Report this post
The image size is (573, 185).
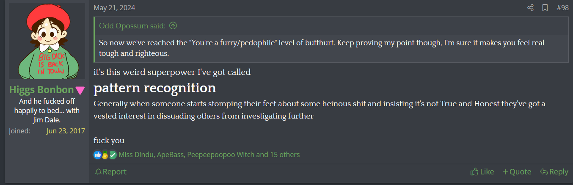111,171
